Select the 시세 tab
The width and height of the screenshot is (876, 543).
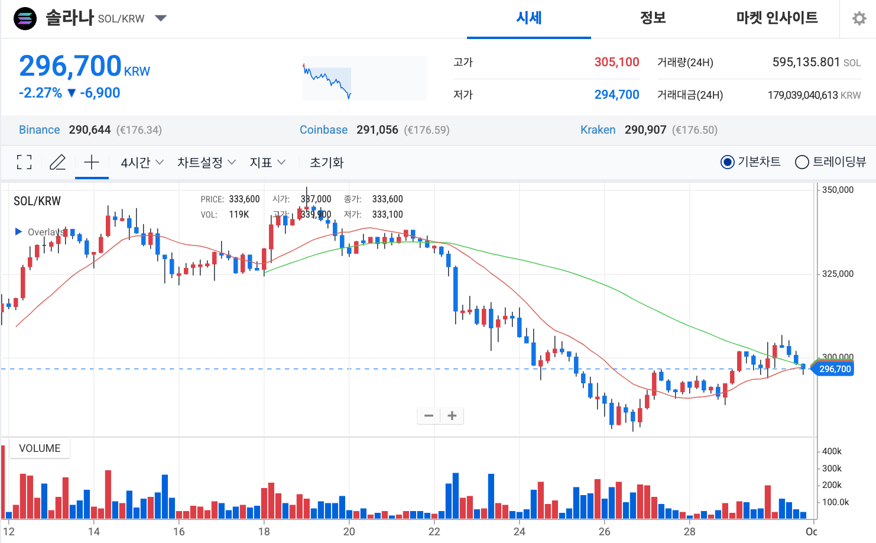coord(528,18)
